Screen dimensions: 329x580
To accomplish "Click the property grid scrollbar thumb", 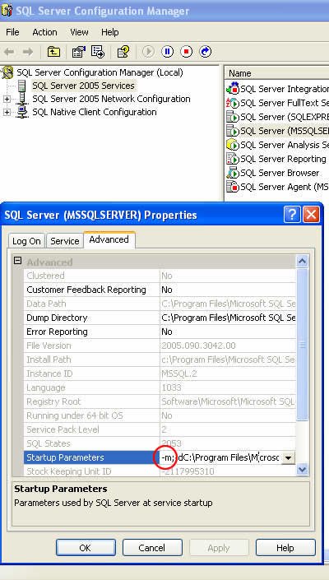I will tap(302, 344).
